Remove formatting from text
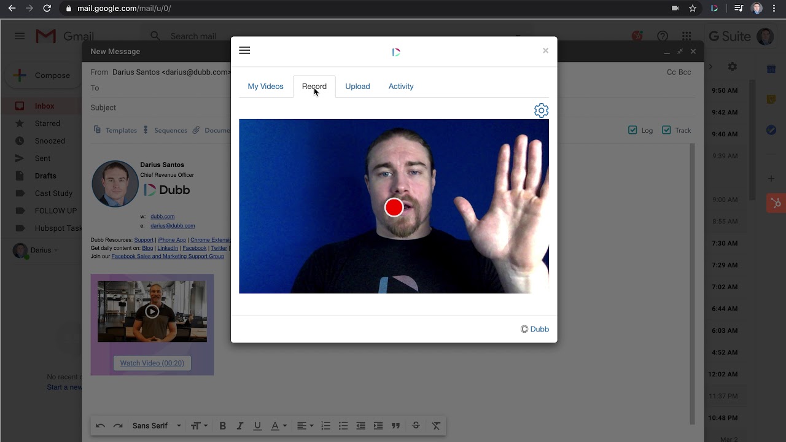This screenshot has height=442, width=786. coord(436,426)
